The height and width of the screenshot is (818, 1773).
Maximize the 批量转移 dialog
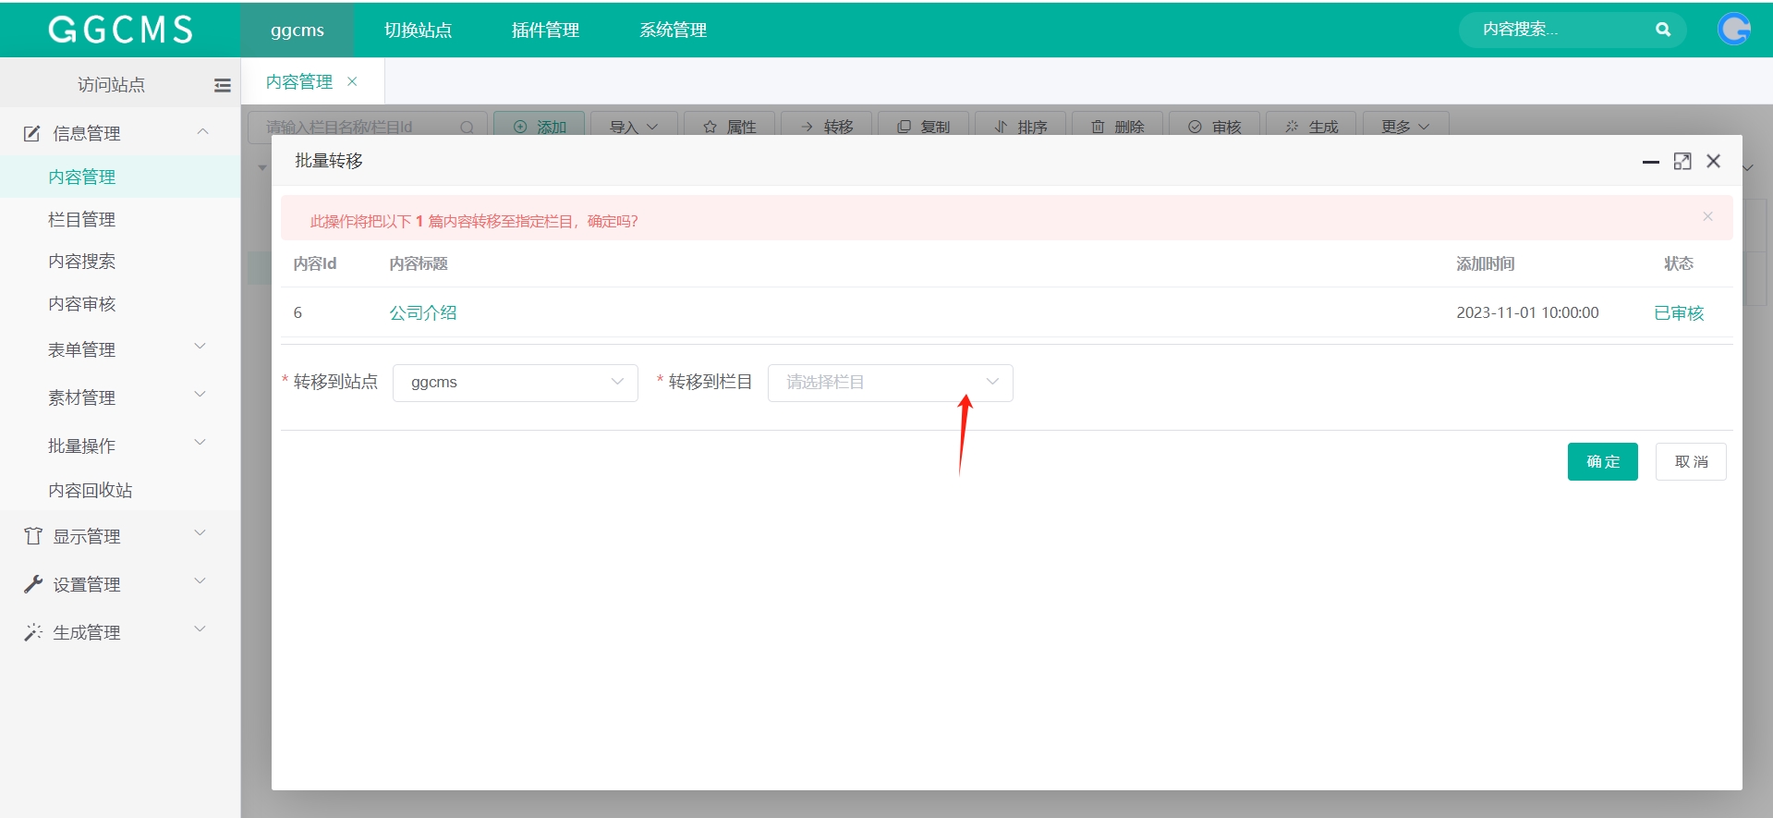click(1682, 161)
